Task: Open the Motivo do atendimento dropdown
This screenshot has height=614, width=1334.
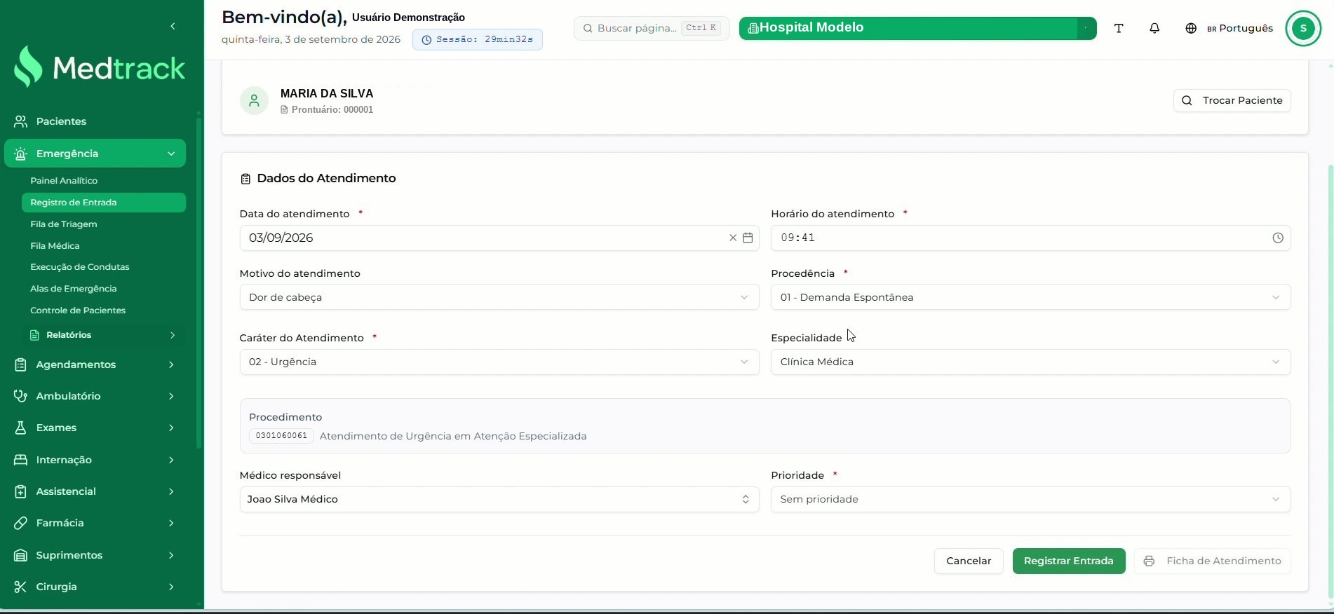Action: (x=499, y=297)
